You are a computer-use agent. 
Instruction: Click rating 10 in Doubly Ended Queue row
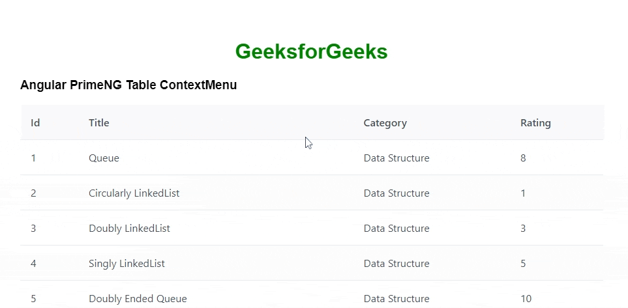pyautogui.click(x=526, y=299)
